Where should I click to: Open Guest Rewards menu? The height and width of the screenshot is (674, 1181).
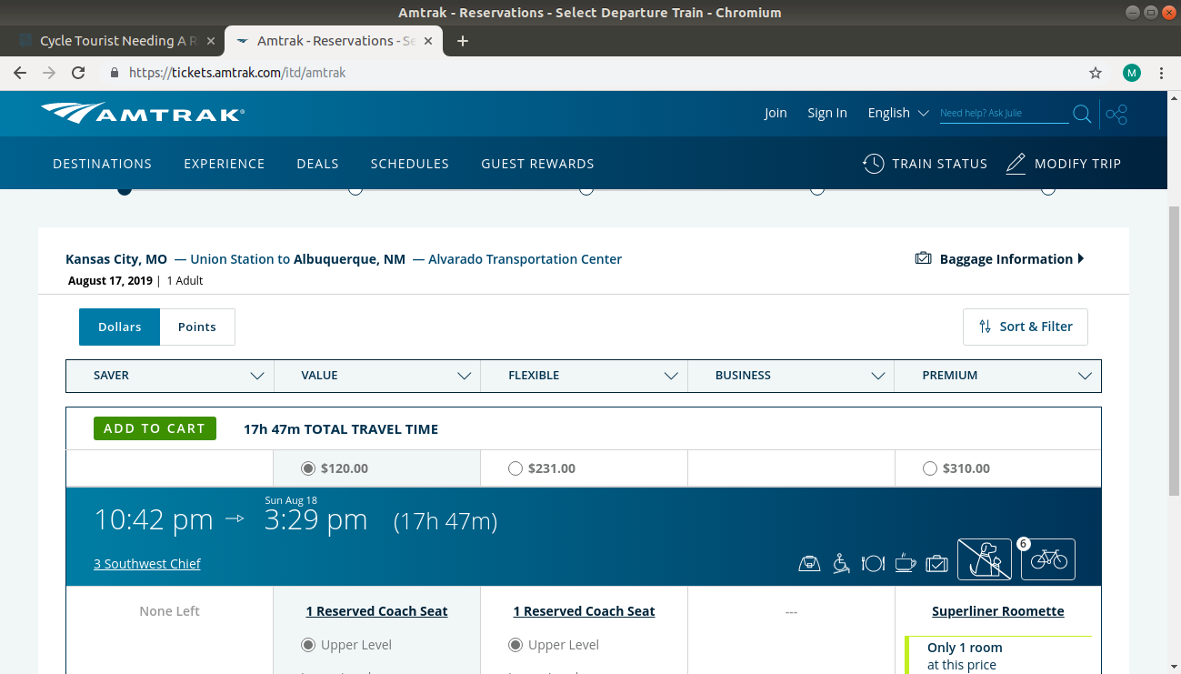(537, 164)
